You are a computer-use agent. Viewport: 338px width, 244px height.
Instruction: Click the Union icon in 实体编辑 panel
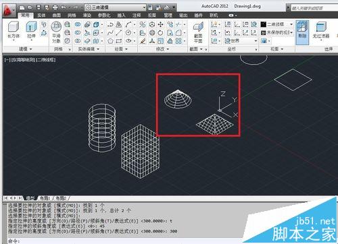78,24
